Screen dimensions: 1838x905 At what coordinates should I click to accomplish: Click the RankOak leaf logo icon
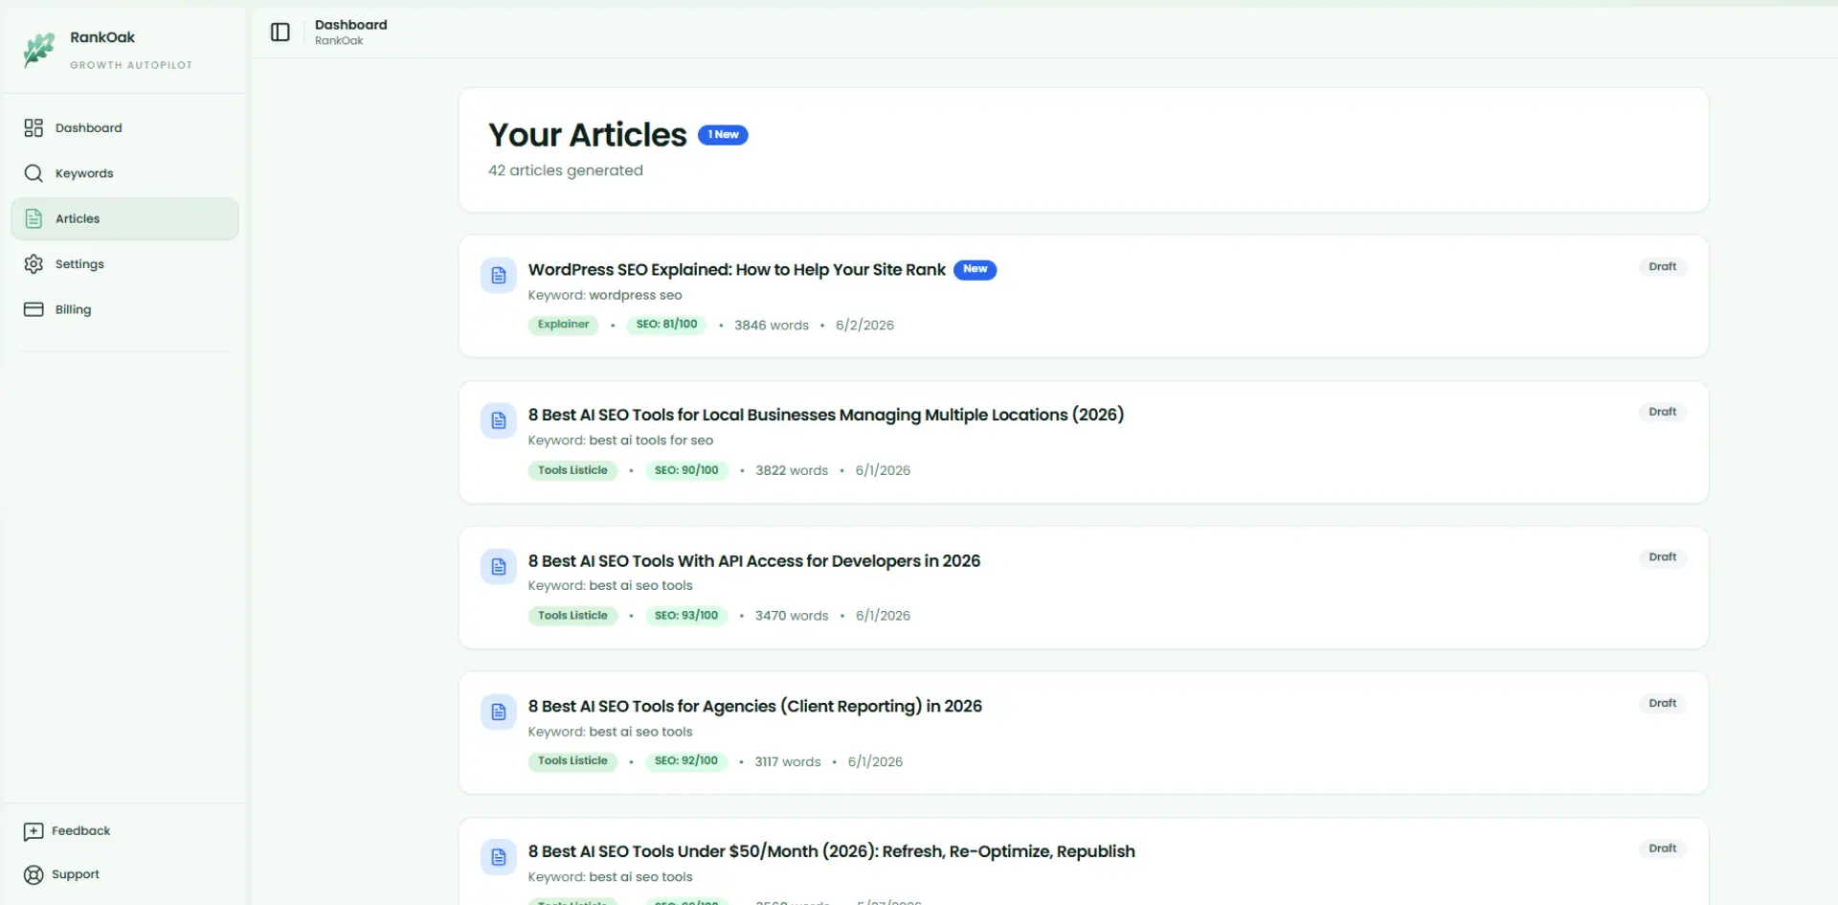point(39,50)
